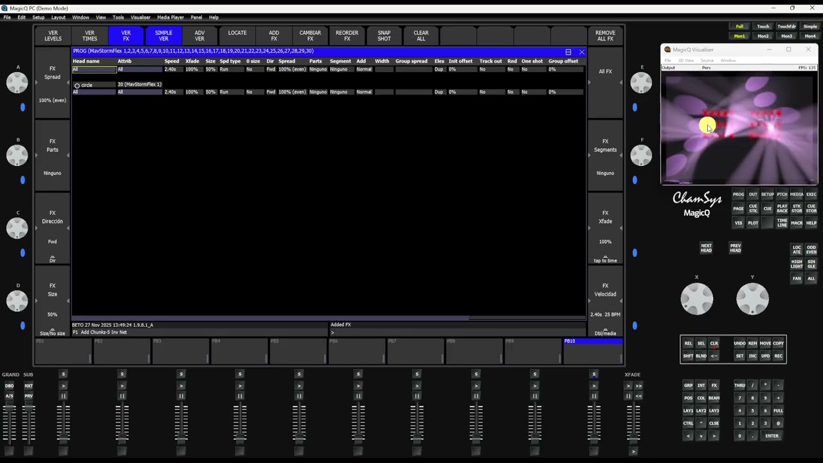This screenshot has width=823, height=463.
Task: Click the XFADE fader
Action: 633,424
